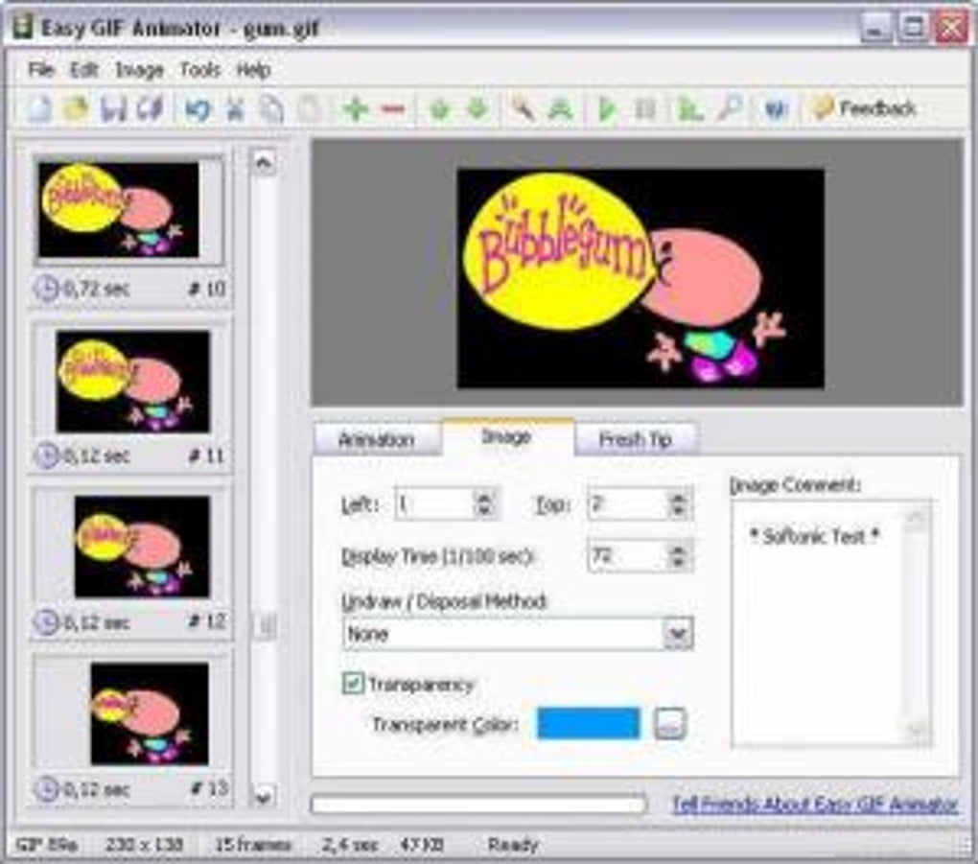The image size is (978, 864).
Task: Close the Easy GIF Animator window
Action: coord(952,28)
